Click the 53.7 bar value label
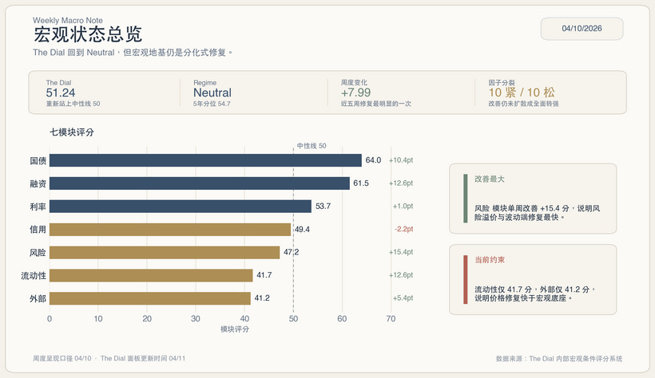The height and width of the screenshot is (378, 655). point(323,206)
